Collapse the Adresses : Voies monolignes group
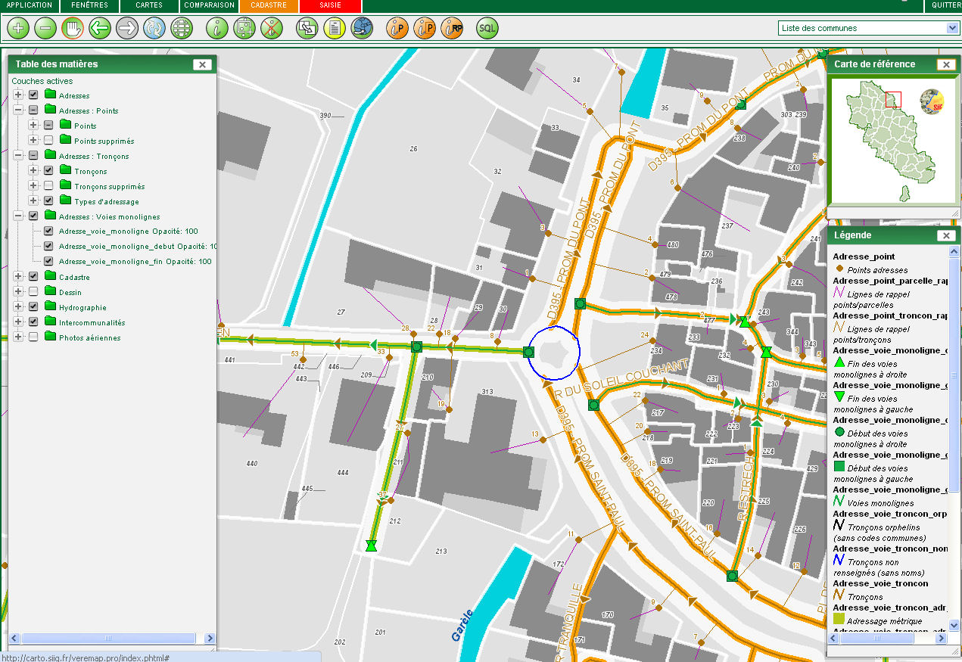The width and height of the screenshot is (962, 662). click(18, 216)
